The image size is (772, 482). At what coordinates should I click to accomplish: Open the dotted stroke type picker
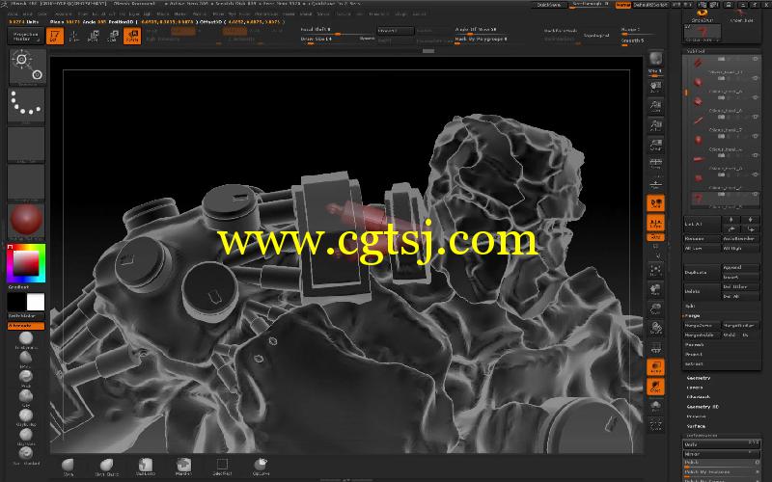pos(27,105)
